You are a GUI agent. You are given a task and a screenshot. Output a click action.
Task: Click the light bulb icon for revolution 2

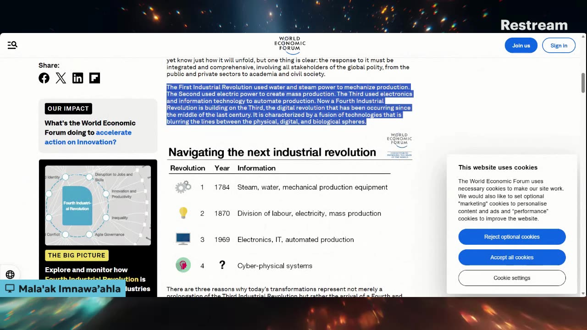coord(183,213)
